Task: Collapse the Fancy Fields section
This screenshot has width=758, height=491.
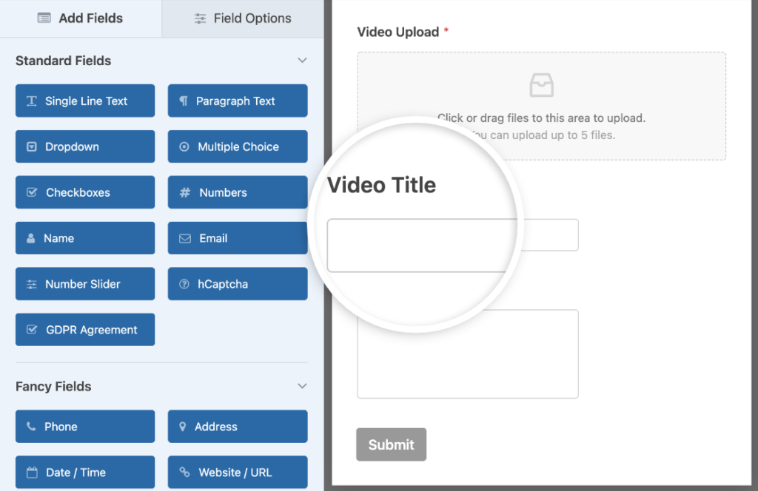Action: tap(302, 386)
